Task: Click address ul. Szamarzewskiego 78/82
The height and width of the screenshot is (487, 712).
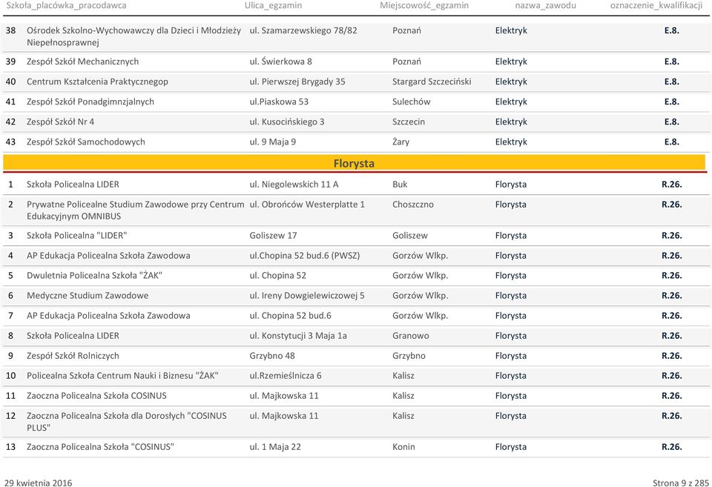Action: [303, 30]
